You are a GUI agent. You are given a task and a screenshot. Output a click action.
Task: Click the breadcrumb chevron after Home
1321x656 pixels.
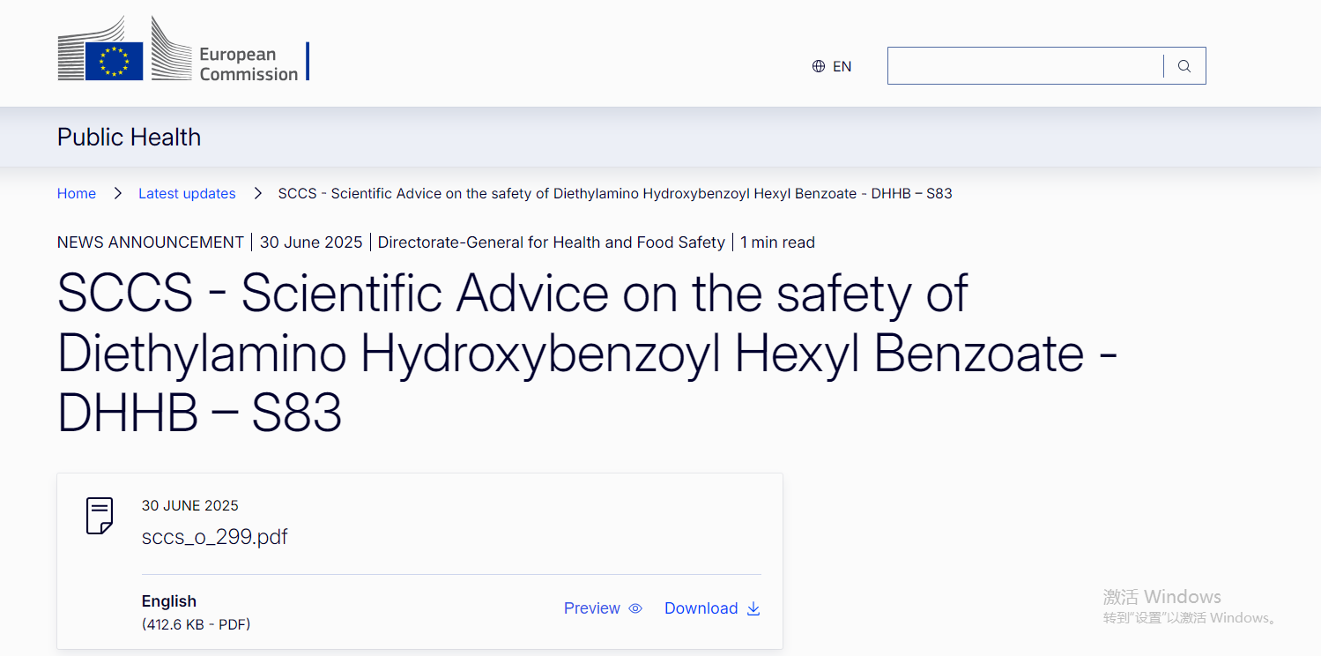pos(117,193)
